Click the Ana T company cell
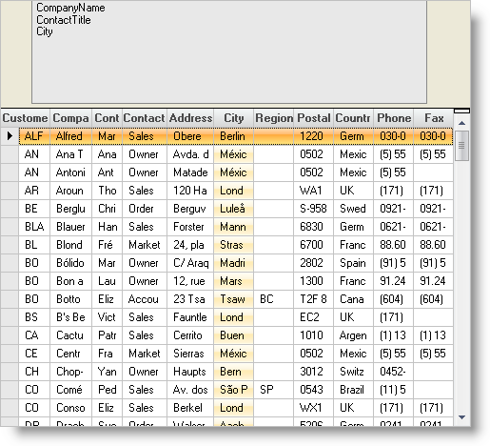The height and width of the screenshot is (446, 490). point(70,154)
